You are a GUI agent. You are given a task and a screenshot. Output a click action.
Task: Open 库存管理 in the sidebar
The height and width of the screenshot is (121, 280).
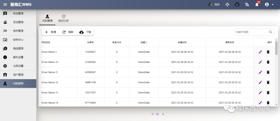[18, 31]
